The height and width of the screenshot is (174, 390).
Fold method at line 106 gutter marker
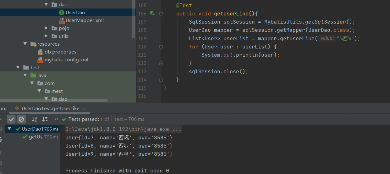click(x=161, y=14)
